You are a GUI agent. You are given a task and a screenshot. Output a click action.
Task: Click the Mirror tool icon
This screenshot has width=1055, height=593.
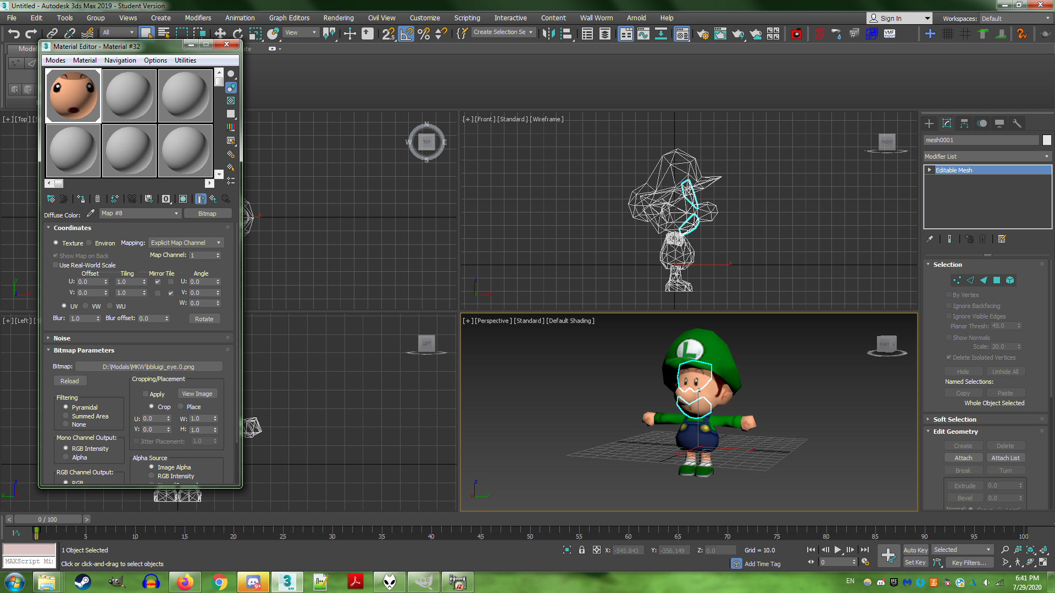point(548,33)
